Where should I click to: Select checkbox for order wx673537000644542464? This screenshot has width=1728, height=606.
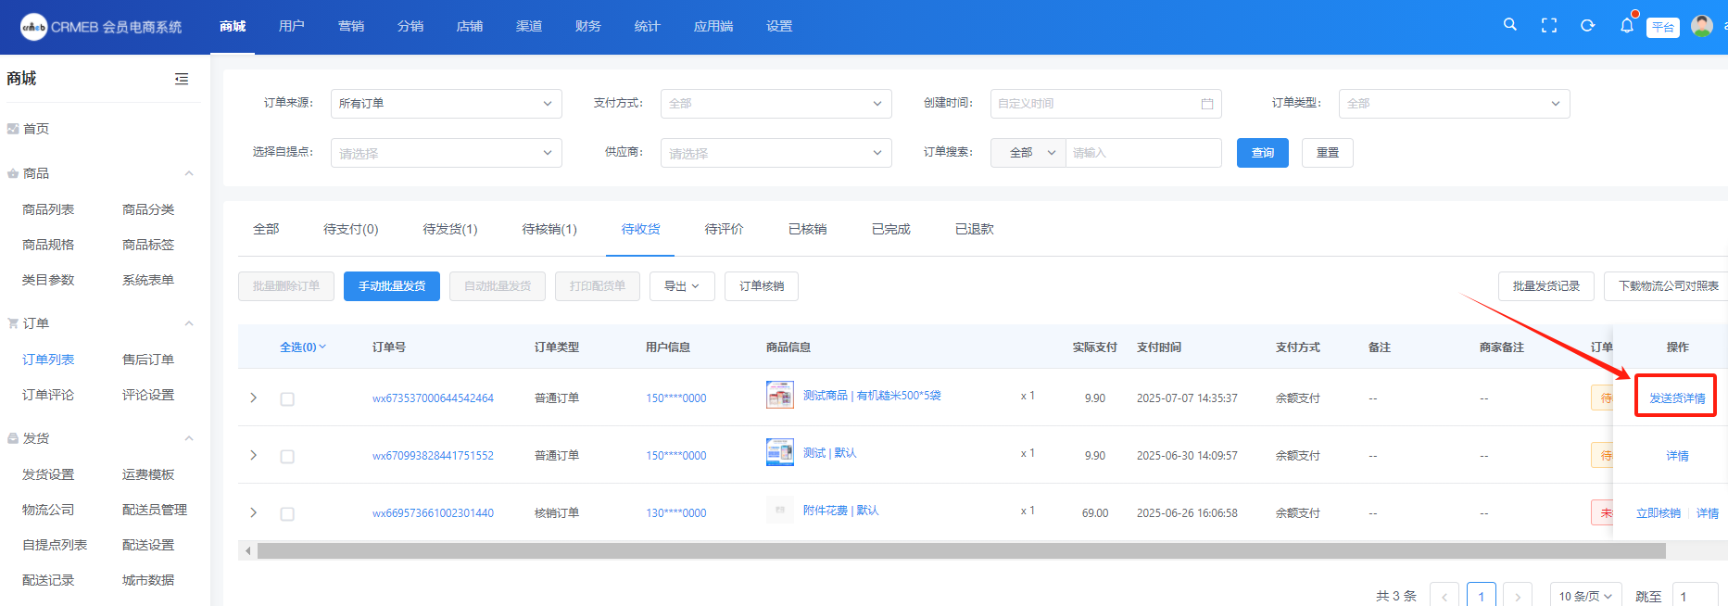(287, 399)
